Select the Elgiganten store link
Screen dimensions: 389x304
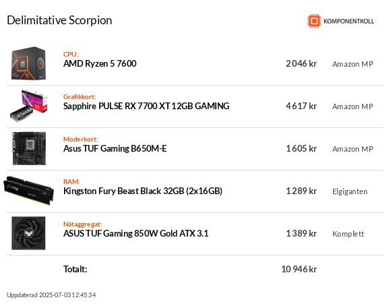pos(350,191)
